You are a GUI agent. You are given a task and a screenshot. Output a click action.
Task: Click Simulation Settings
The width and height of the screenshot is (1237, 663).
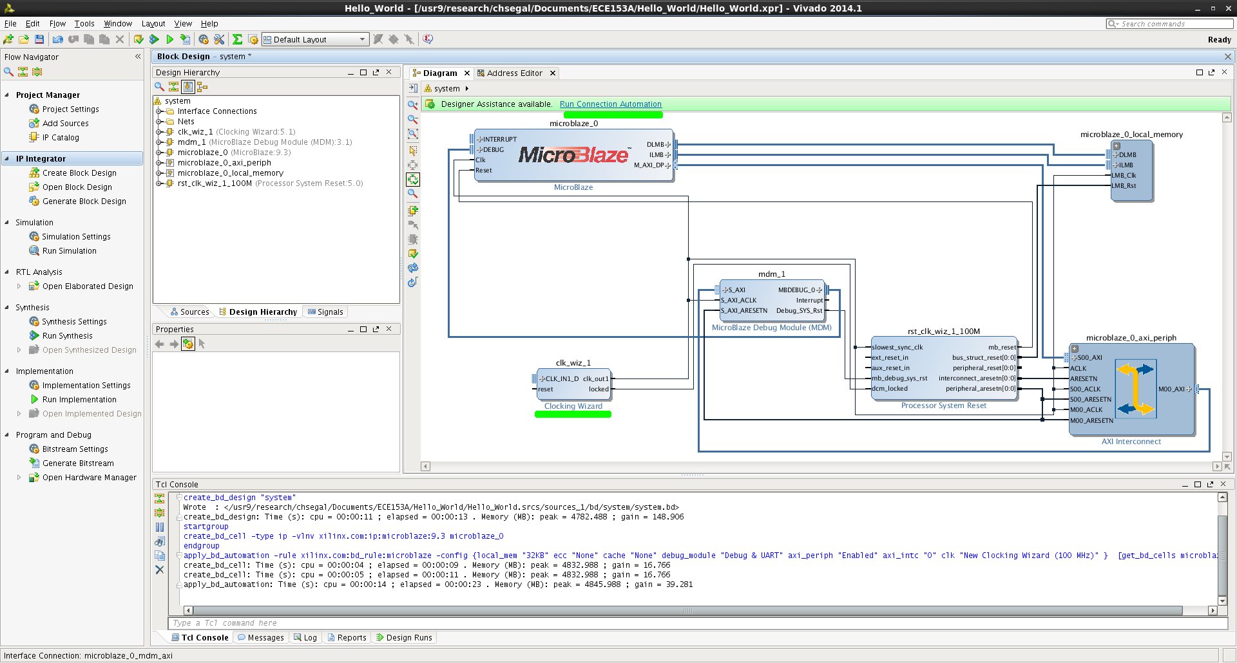76,237
